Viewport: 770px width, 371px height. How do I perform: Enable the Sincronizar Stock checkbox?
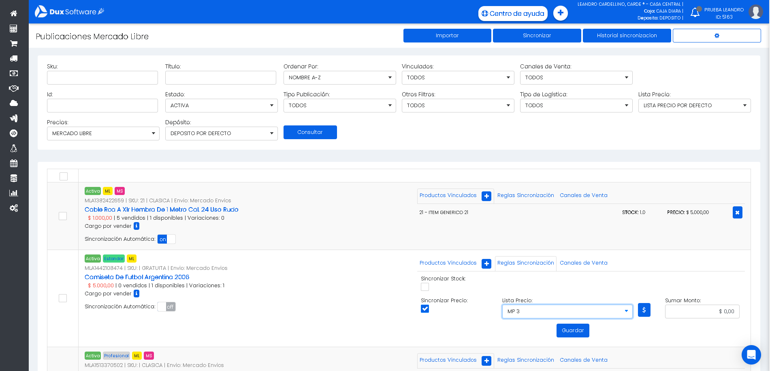point(425,287)
